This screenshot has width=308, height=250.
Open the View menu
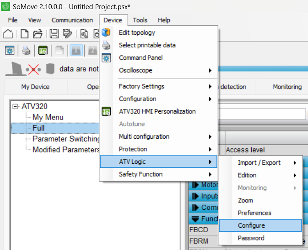[35, 20]
